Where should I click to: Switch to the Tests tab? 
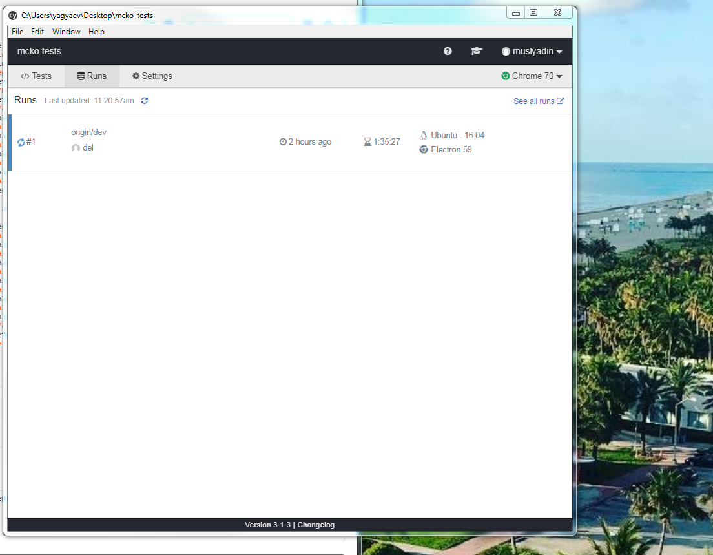click(x=36, y=76)
